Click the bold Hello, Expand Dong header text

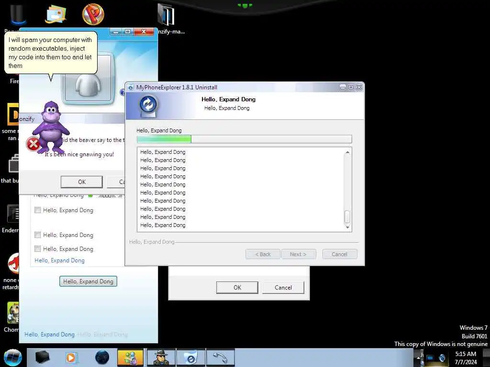point(228,99)
